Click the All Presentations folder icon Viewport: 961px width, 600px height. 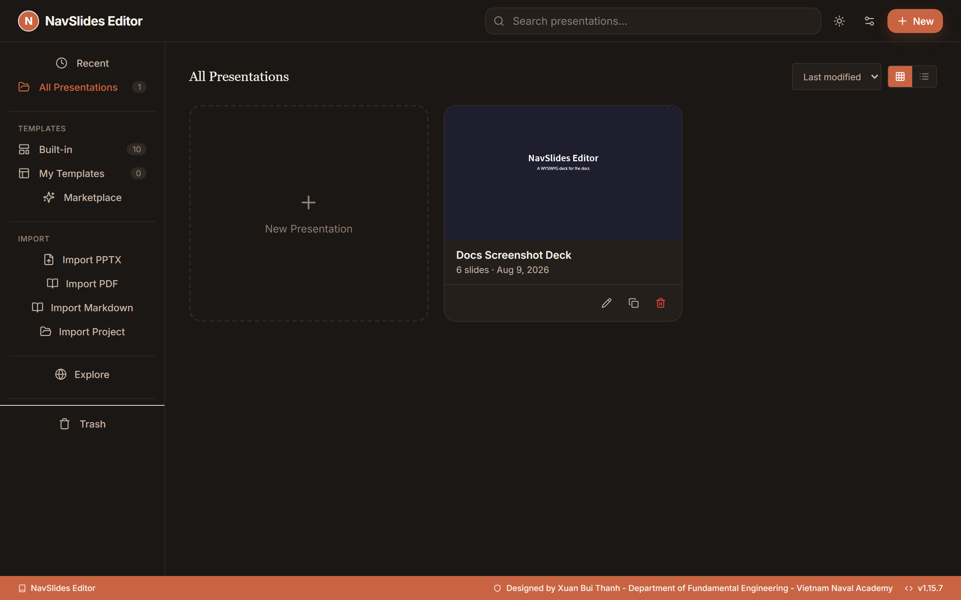pyautogui.click(x=24, y=87)
